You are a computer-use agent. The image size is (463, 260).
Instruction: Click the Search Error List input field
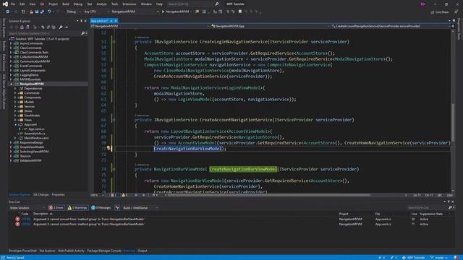[x=427, y=208]
